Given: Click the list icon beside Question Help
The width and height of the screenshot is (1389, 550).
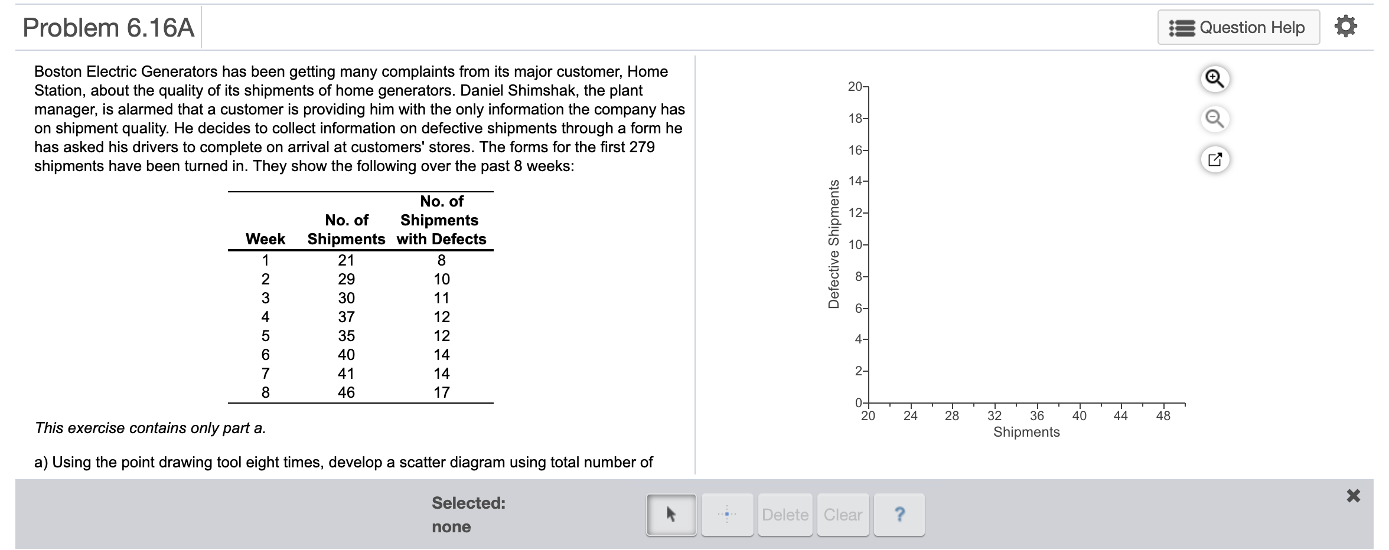Looking at the screenshot, I should click(x=1181, y=27).
